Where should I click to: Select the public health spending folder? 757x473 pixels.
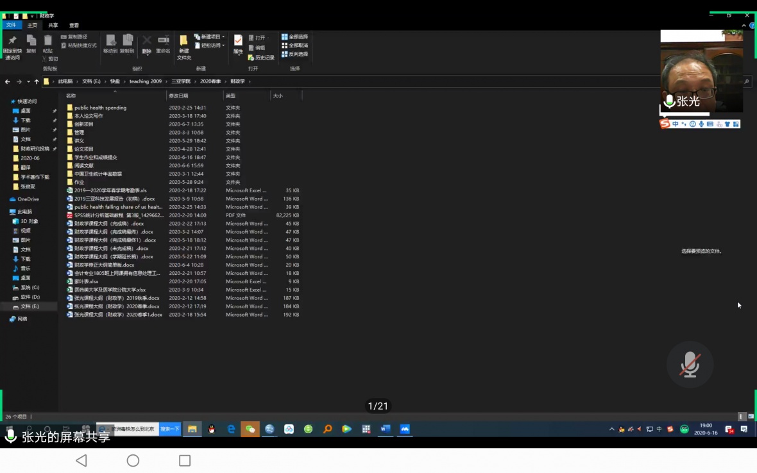point(100,108)
